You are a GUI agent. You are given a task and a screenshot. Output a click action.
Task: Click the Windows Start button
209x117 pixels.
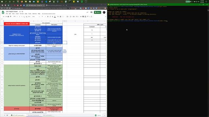pyautogui.click(x=2, y=2)
